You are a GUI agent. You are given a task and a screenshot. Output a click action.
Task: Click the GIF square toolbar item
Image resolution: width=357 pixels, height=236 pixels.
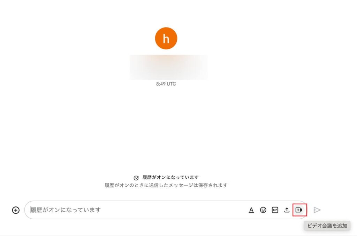pos(275,210)
